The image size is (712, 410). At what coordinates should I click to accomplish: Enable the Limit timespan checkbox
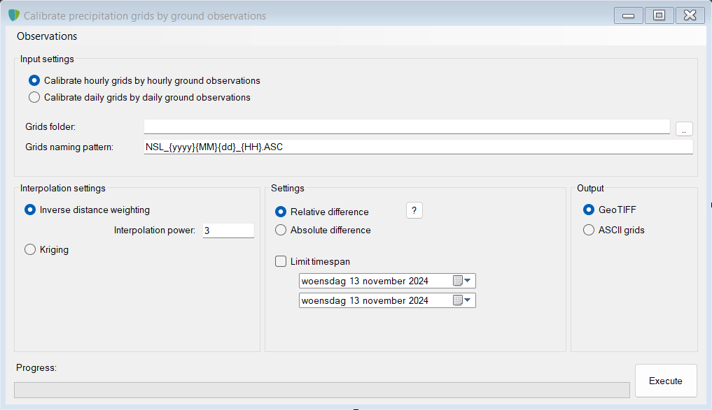tap(281, 261)
